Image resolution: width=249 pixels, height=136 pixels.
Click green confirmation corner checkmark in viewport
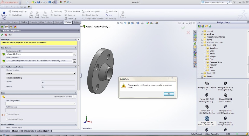click(183, 28)
